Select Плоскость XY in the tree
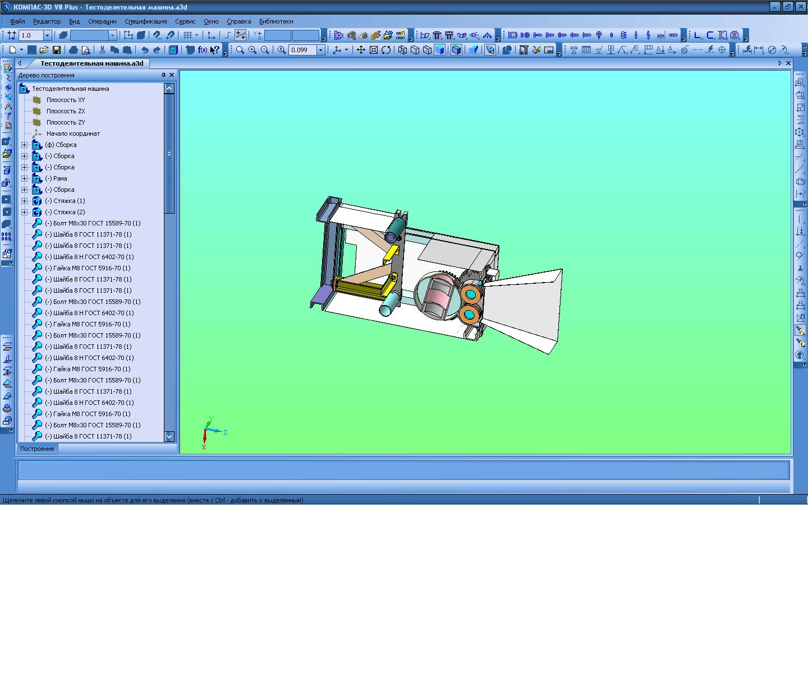Image resolution: width=808 pixels, height=687 pixels. [x=66, y=100]
